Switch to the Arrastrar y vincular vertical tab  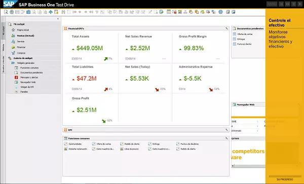(4, 64)
